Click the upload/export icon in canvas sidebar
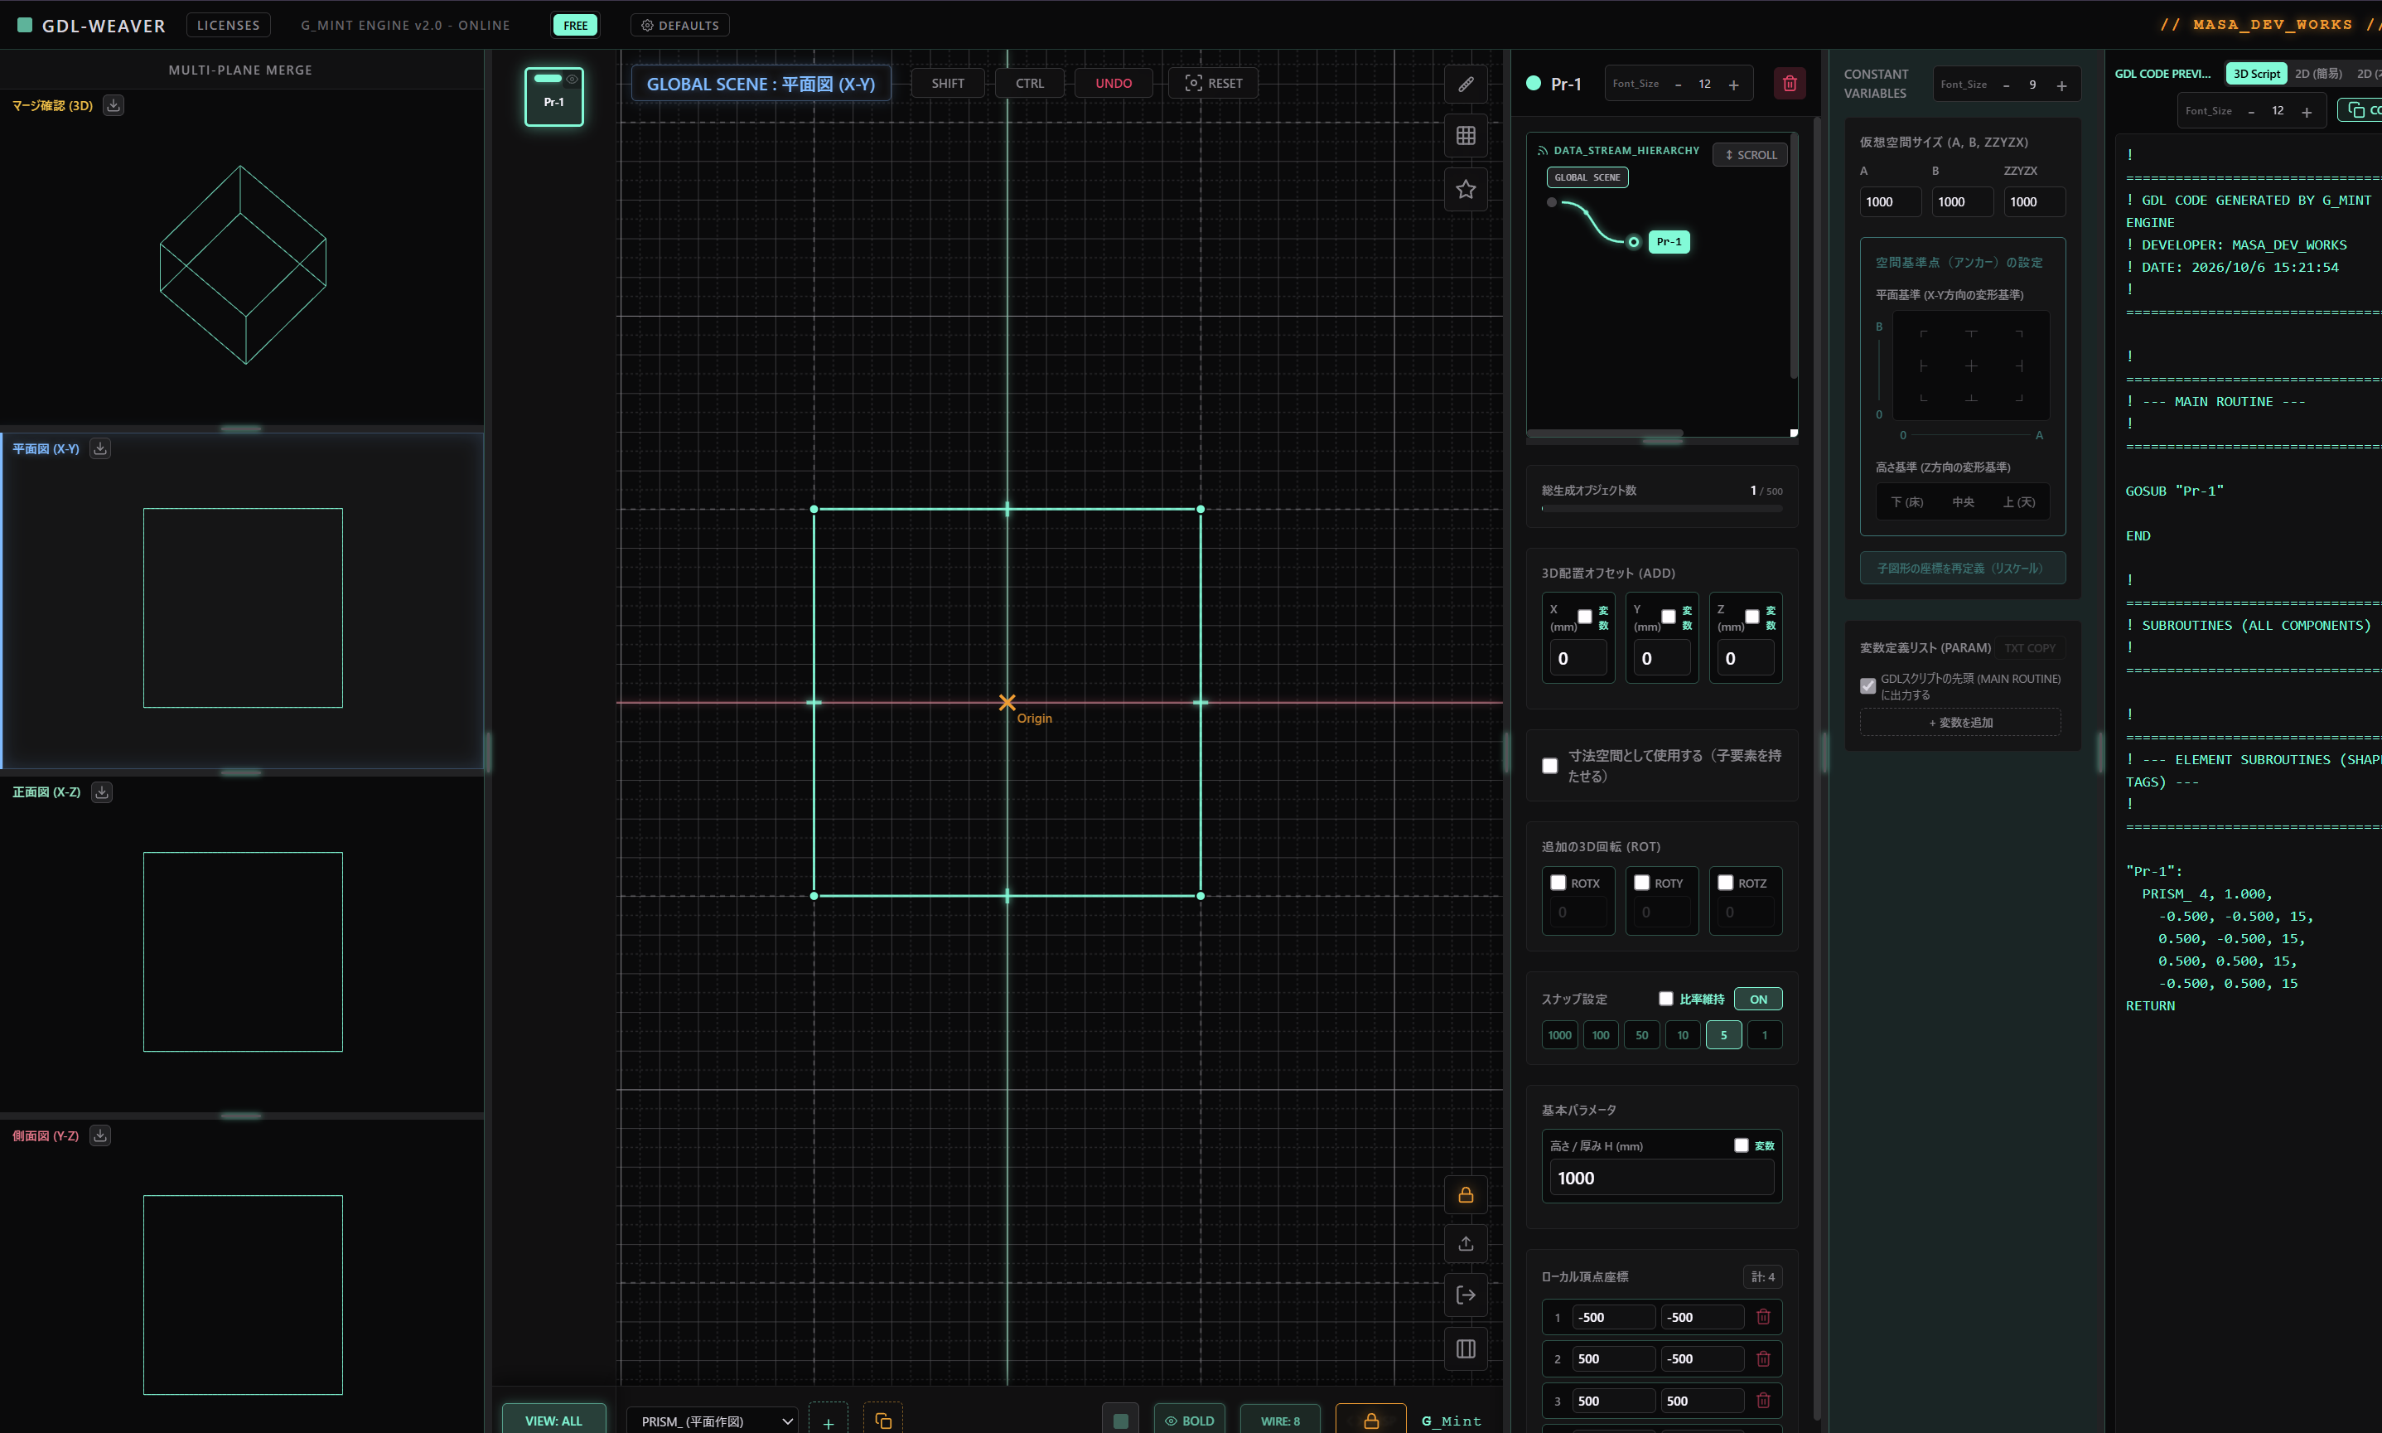Viewport: 2382px width, 1433px height. click(x=1465, y=1244)
